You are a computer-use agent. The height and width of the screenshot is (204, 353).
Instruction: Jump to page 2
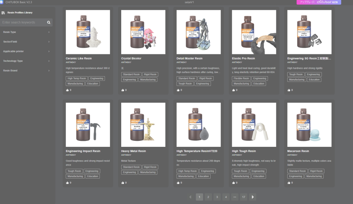coord(208,197)
